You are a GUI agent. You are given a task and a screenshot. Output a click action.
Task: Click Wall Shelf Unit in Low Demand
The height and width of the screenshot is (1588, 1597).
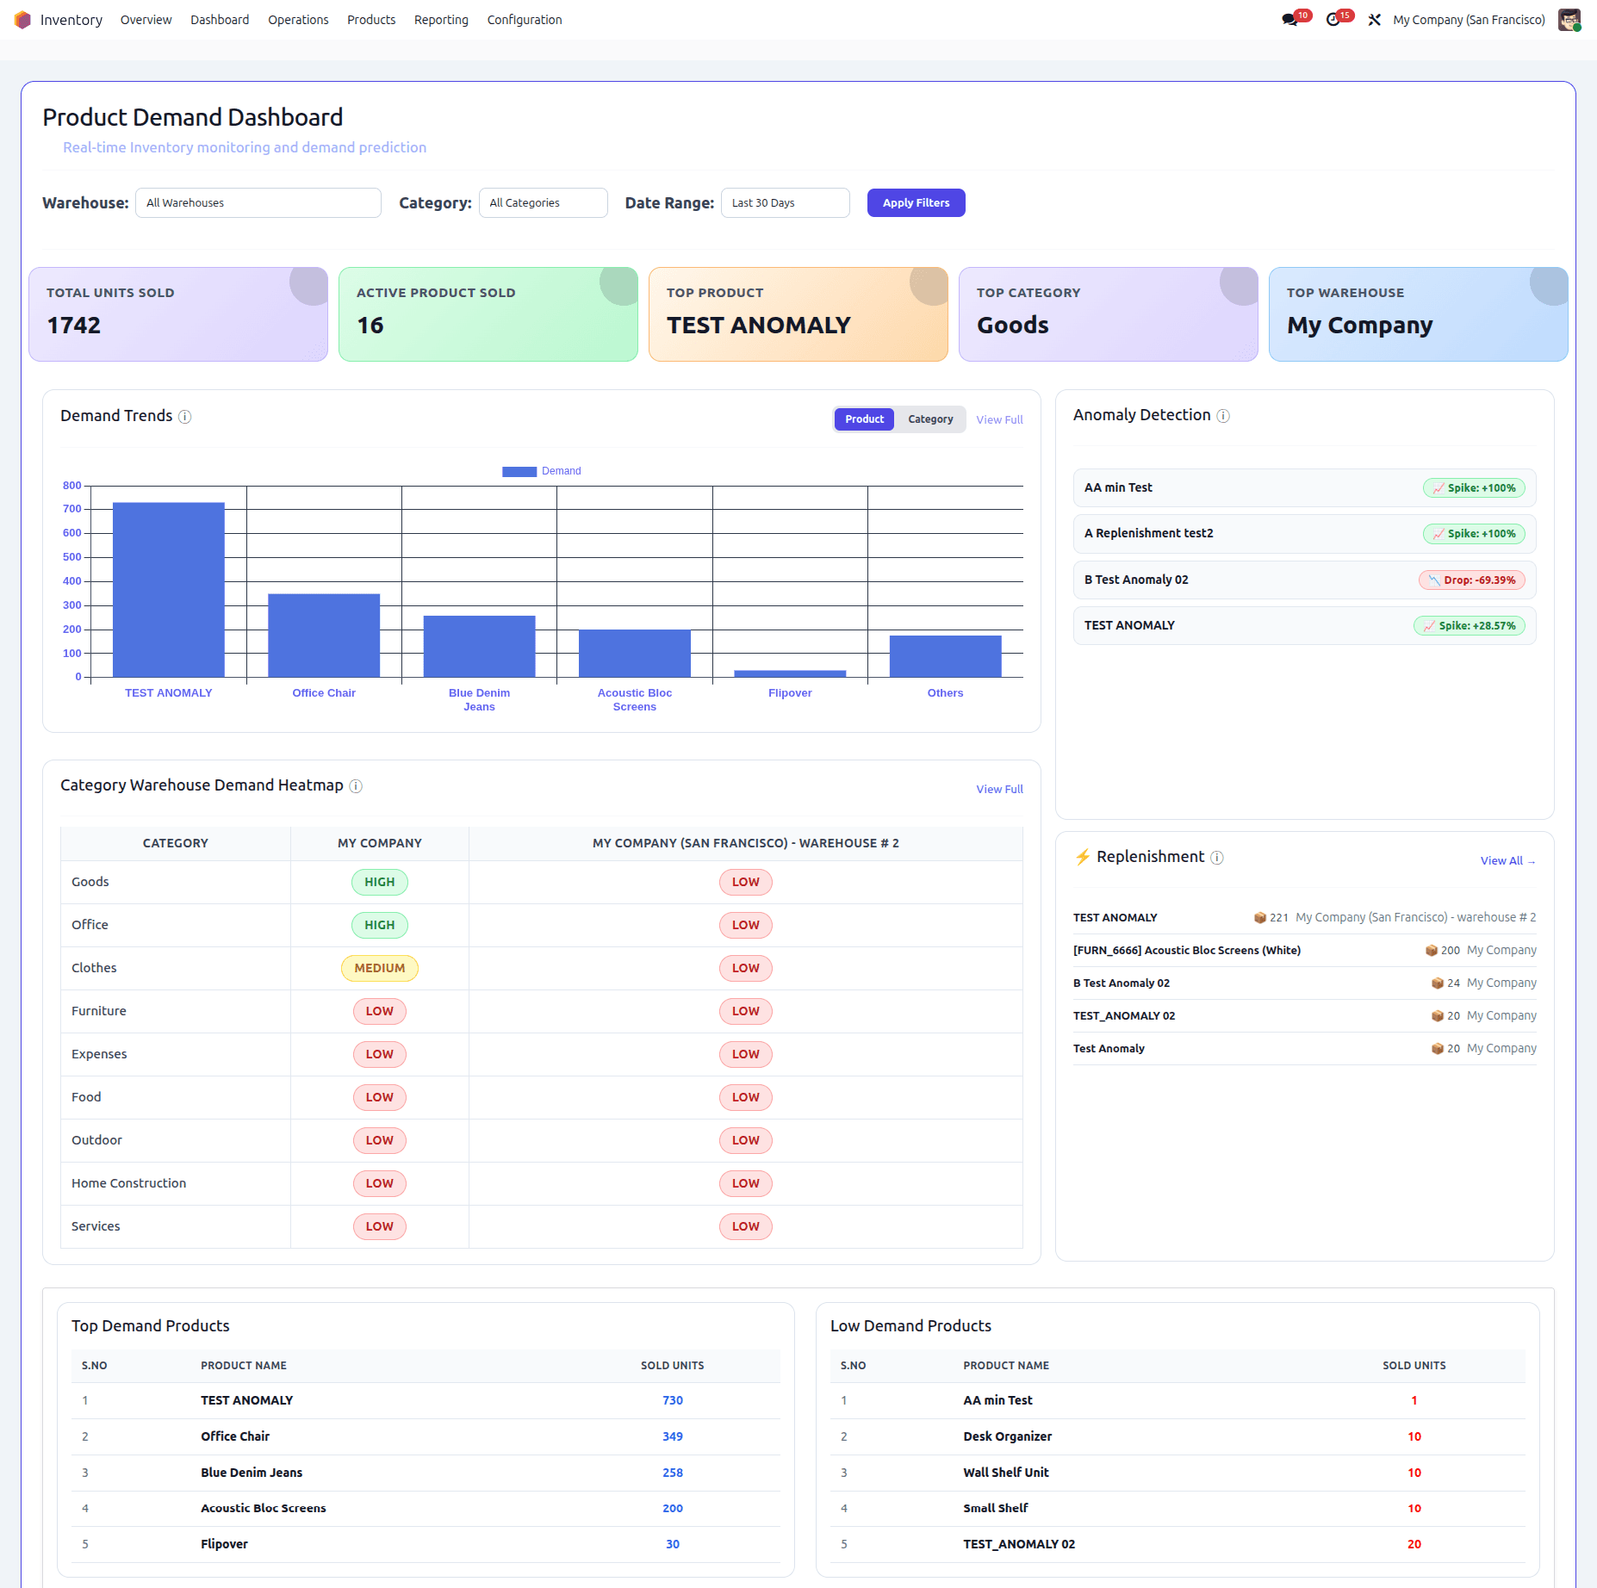click(x=1005, y=1473)
